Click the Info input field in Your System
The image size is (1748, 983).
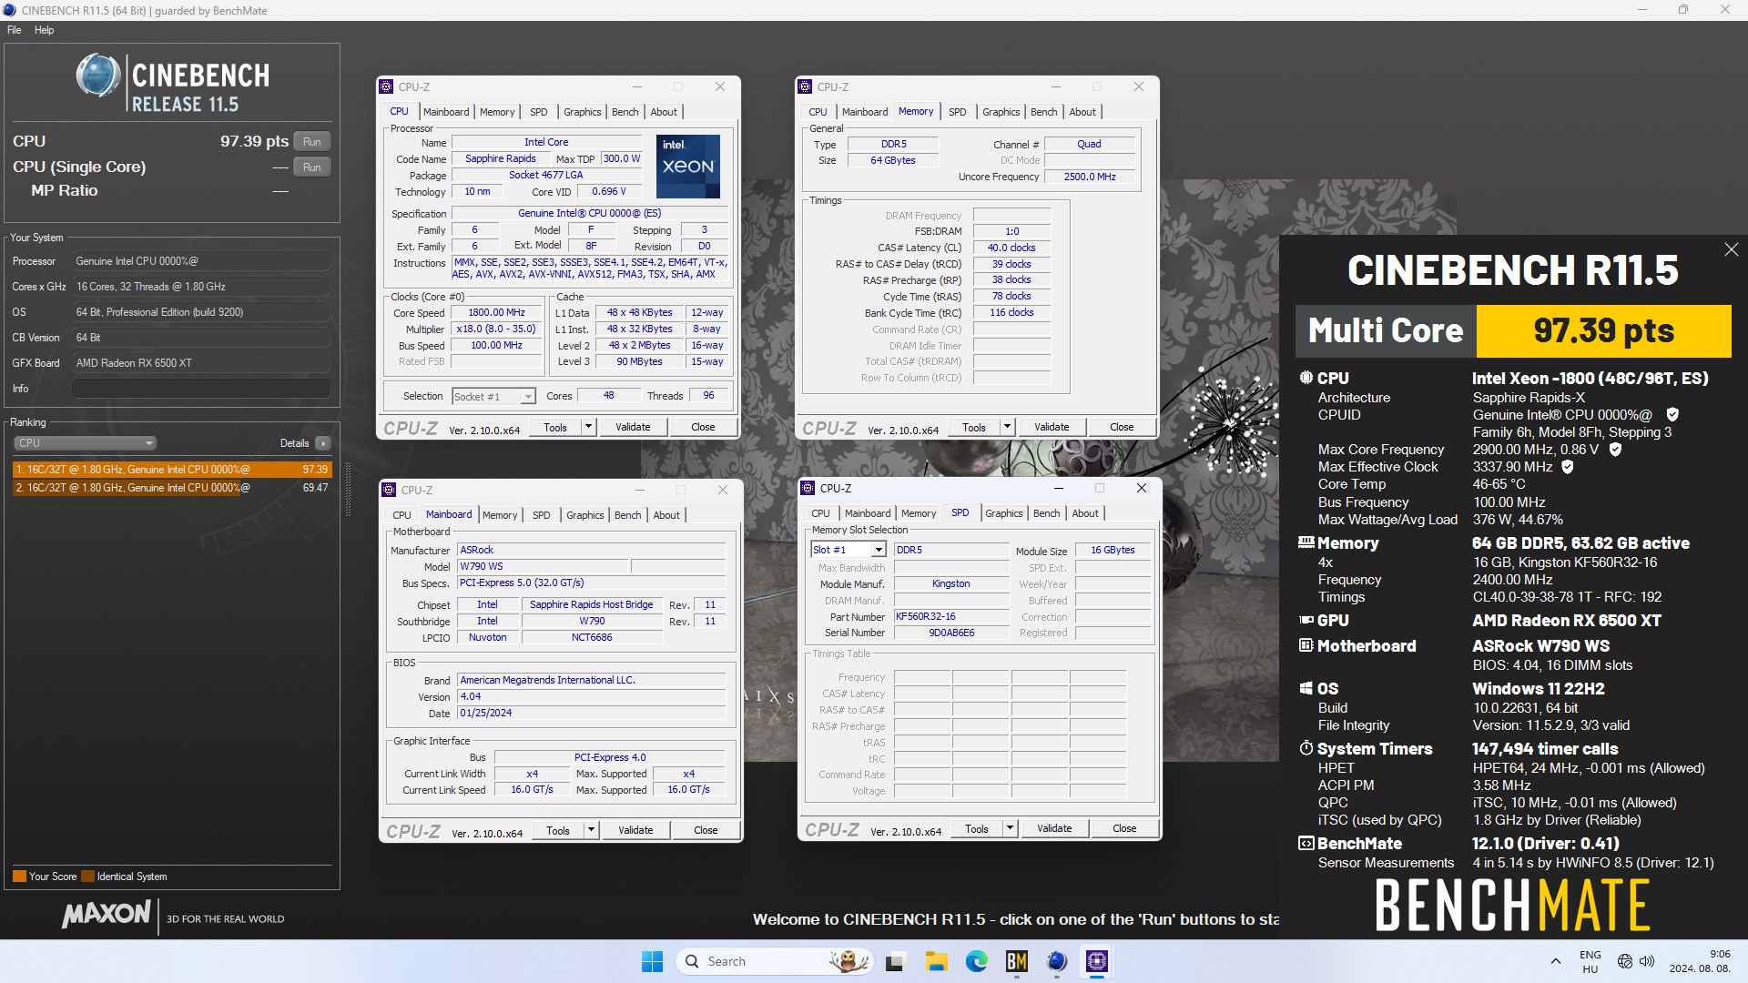click(200, 389)
